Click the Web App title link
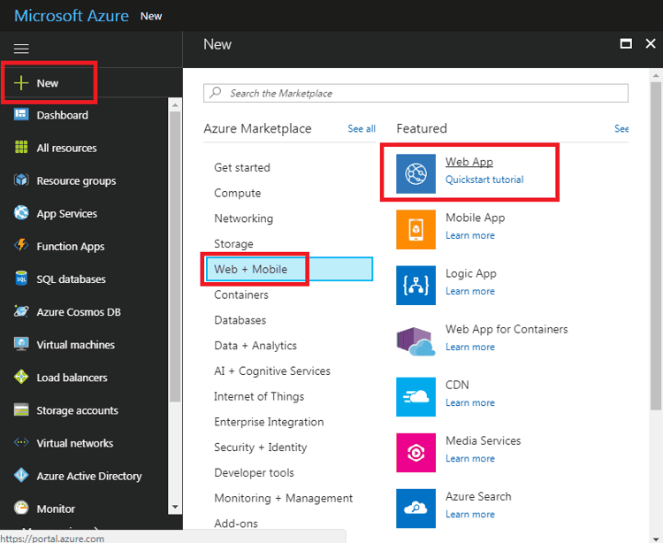This screenshot has width=663, height=543. [469, 162]
